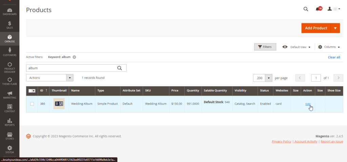This screenshot has height=162, width=347.
Task: Open notifications bell with 16 alerts
Action: (x=318, y=9)
